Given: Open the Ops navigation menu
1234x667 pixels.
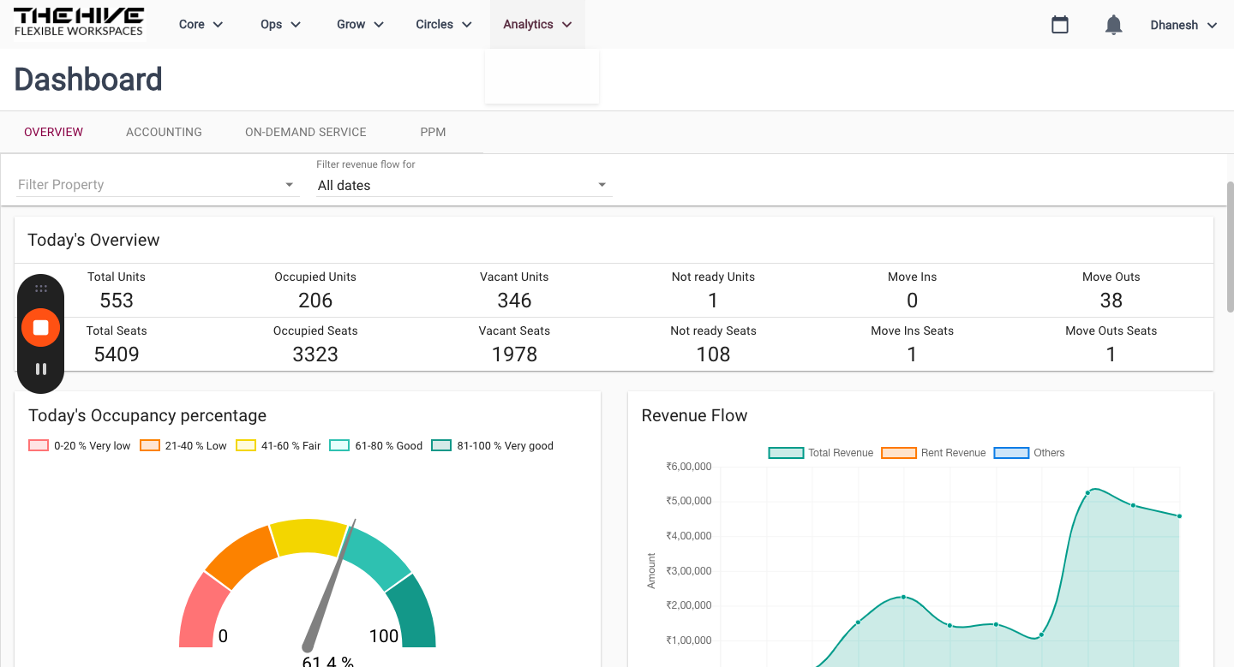Looking at the screenshot, I should click(281, 25).
